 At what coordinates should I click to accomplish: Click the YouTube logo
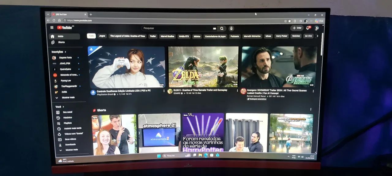(65, 28)
